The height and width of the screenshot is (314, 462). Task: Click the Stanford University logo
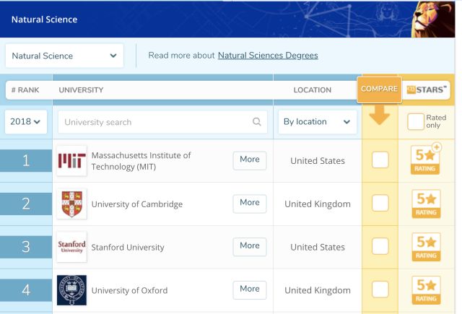point(71,247)
